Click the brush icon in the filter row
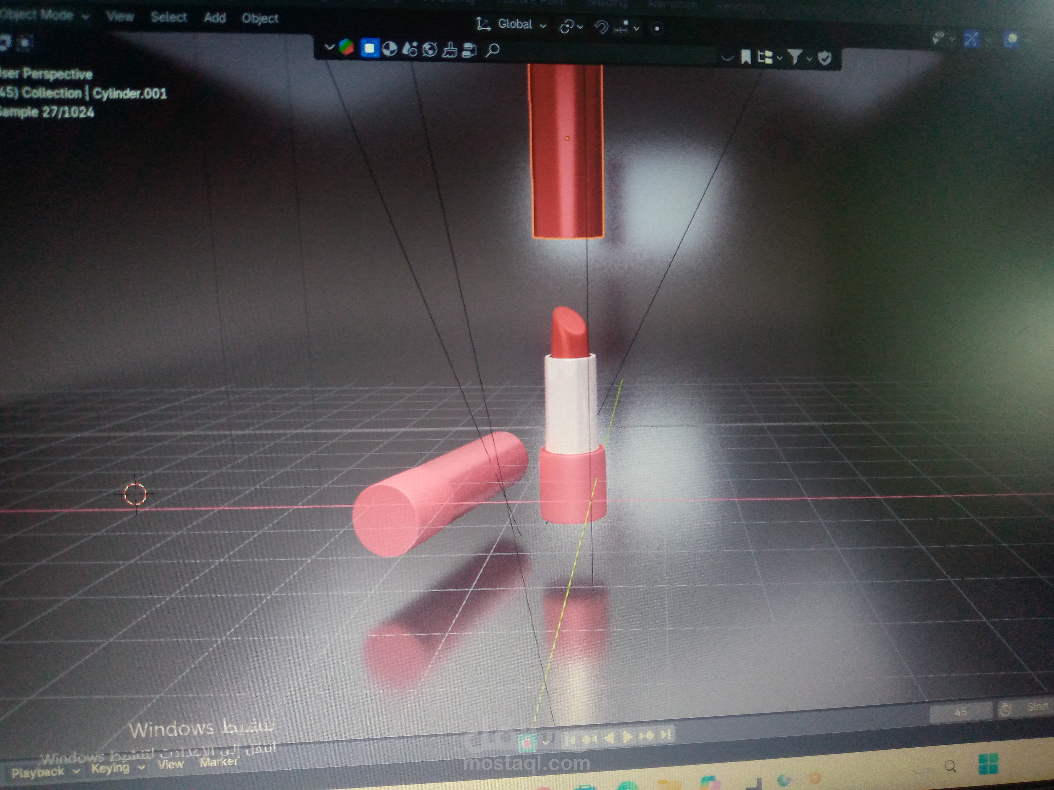Viewport: 1054px width, 790px height. point(450,50)
